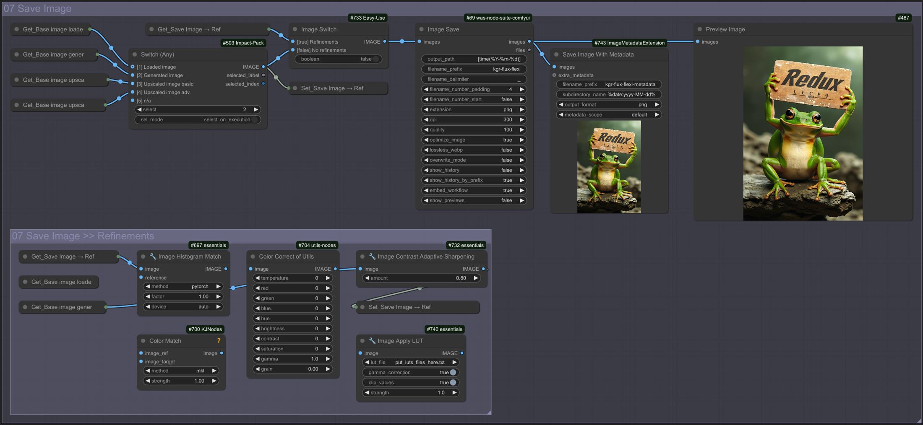Click Set_Save Image → Ref node in top group
Viewport: 923px width, 425px height.
point(338,88)
